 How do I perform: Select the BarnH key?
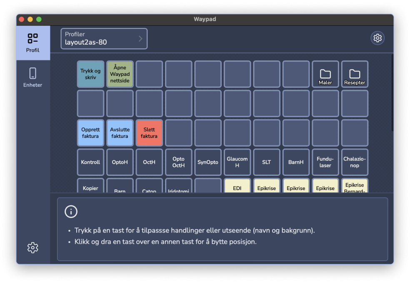point(296,162)
